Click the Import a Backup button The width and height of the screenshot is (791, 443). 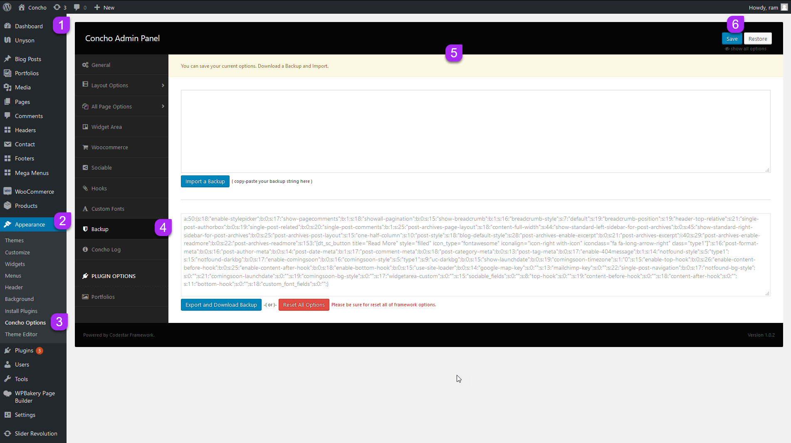pyautogui.click(x=205, y=181)
